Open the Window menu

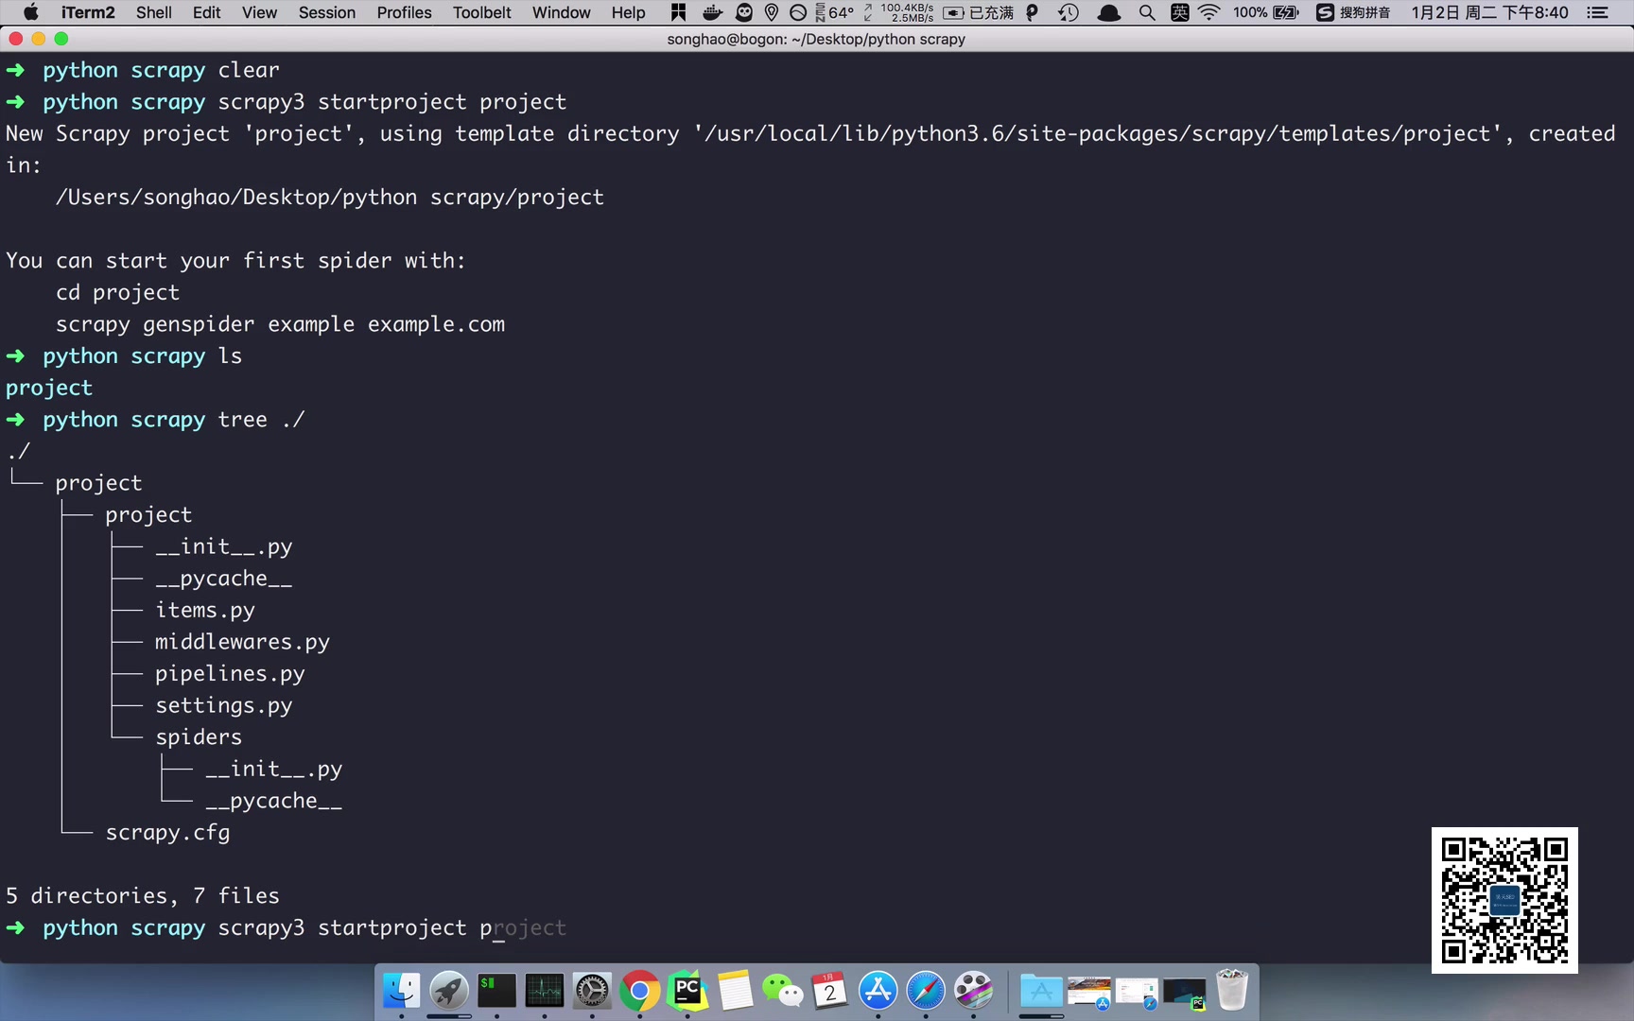tap(561, 12)
